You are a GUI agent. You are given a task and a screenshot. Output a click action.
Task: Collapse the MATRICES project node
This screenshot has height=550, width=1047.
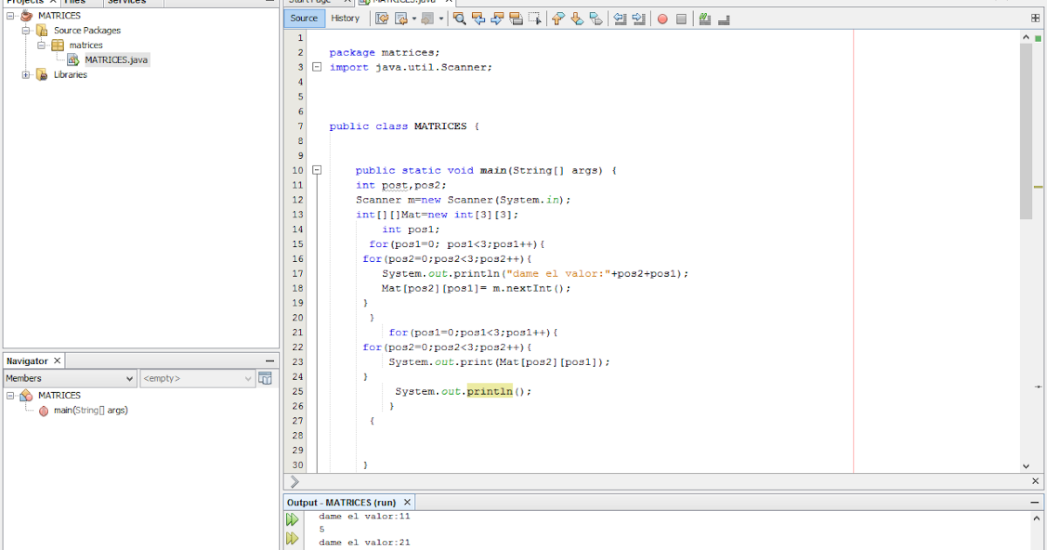click(10, 15)
